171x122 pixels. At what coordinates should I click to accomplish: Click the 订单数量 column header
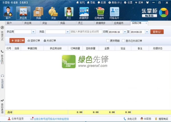(75, 48)
